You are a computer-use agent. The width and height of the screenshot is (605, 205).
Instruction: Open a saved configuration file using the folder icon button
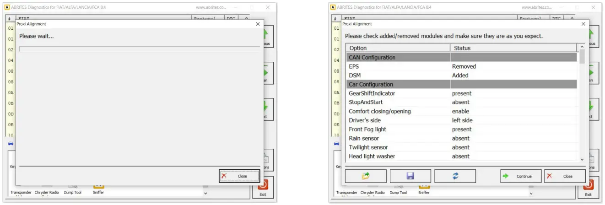pos(365,176)
